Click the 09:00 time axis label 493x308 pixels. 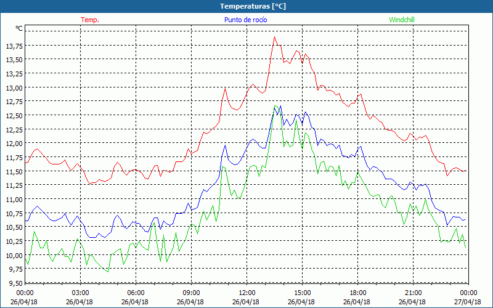click(x=192, y=293)
